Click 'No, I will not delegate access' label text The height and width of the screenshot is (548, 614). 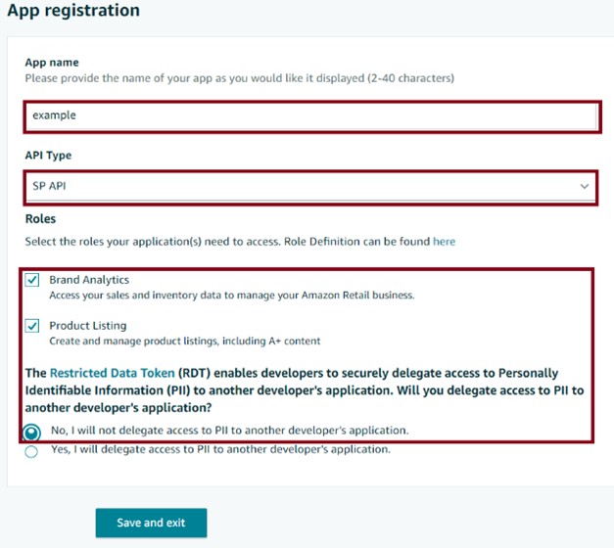click(229, 430)
